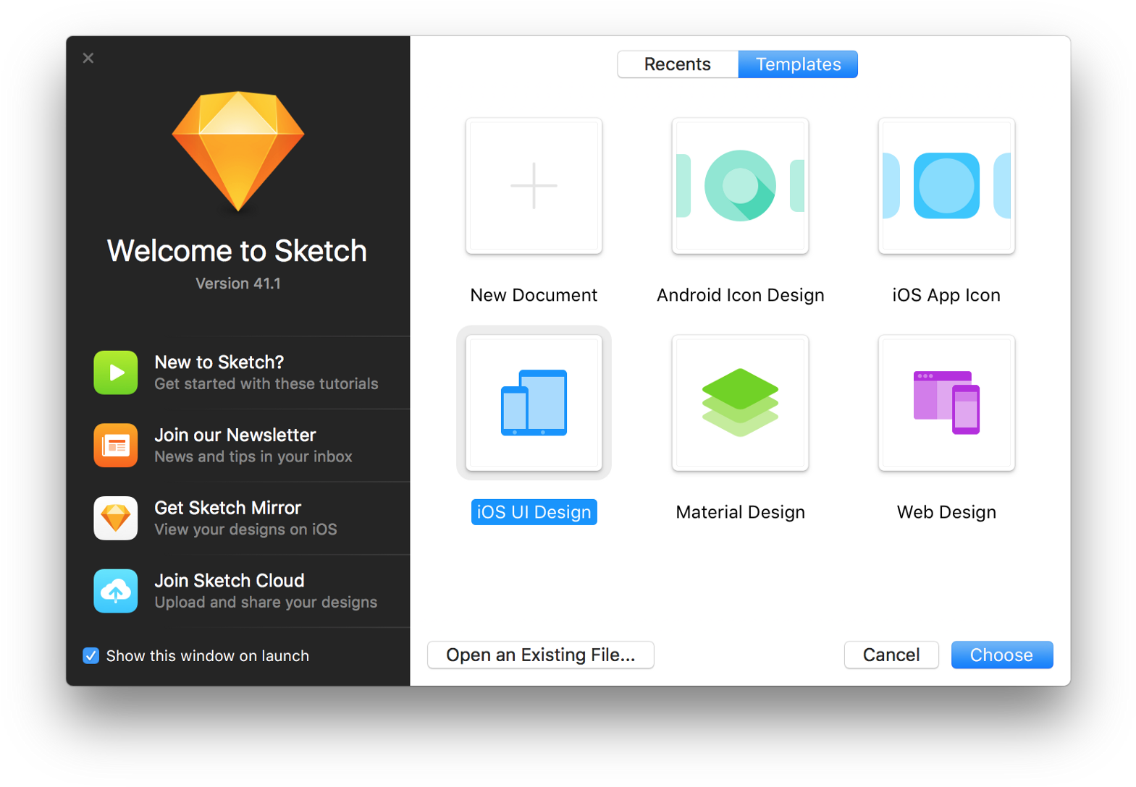Click 'Upload and share your designs' text
1136x787 pixels.
pyautogui.click(x=266, y=603)
